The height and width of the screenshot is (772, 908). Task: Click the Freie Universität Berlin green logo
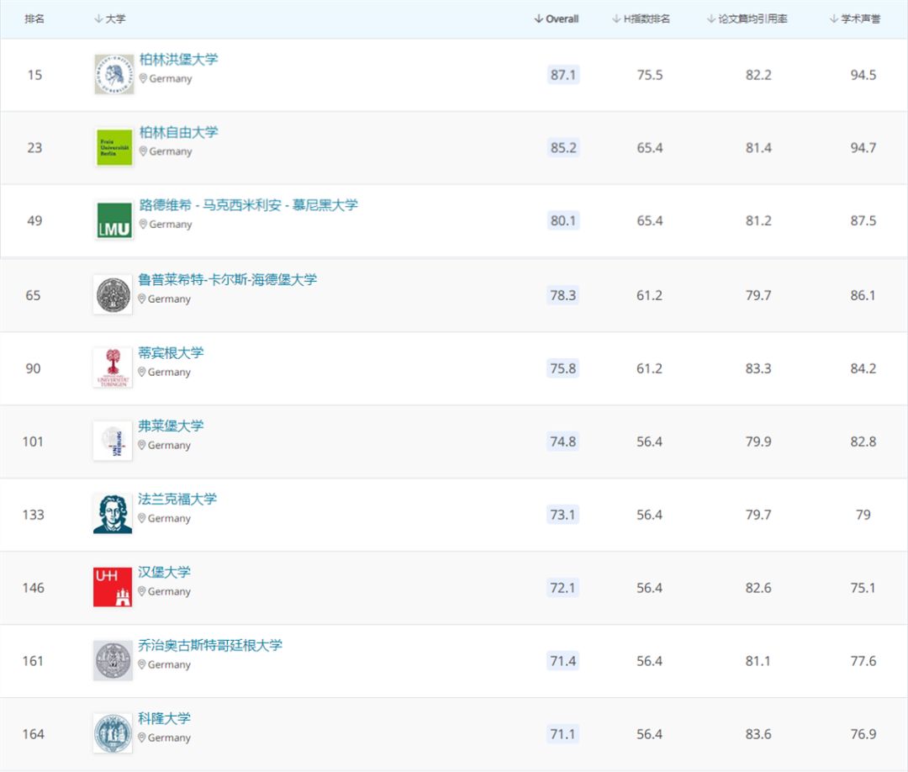click(114, 147)
